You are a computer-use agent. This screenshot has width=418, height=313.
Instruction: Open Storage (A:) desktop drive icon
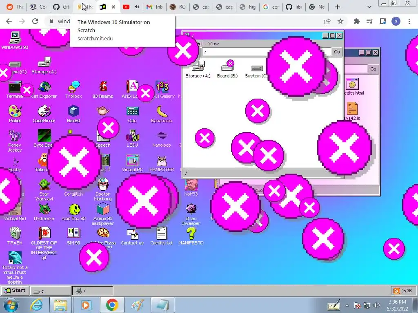tap(44, 66)
